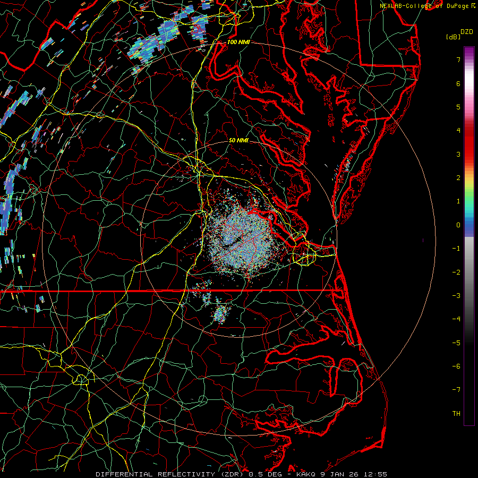Image resolution: width=478 pixels, height=478 pixels.
Task: Click the "DIFFERENTIAL REFLECTIVITY (ZDR)" caption text
Action: coord(170,474)
